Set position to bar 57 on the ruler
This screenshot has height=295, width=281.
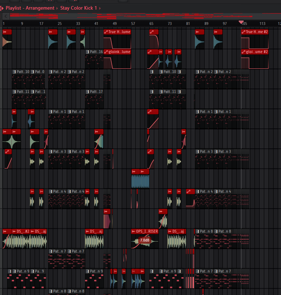tap(133, 24)
